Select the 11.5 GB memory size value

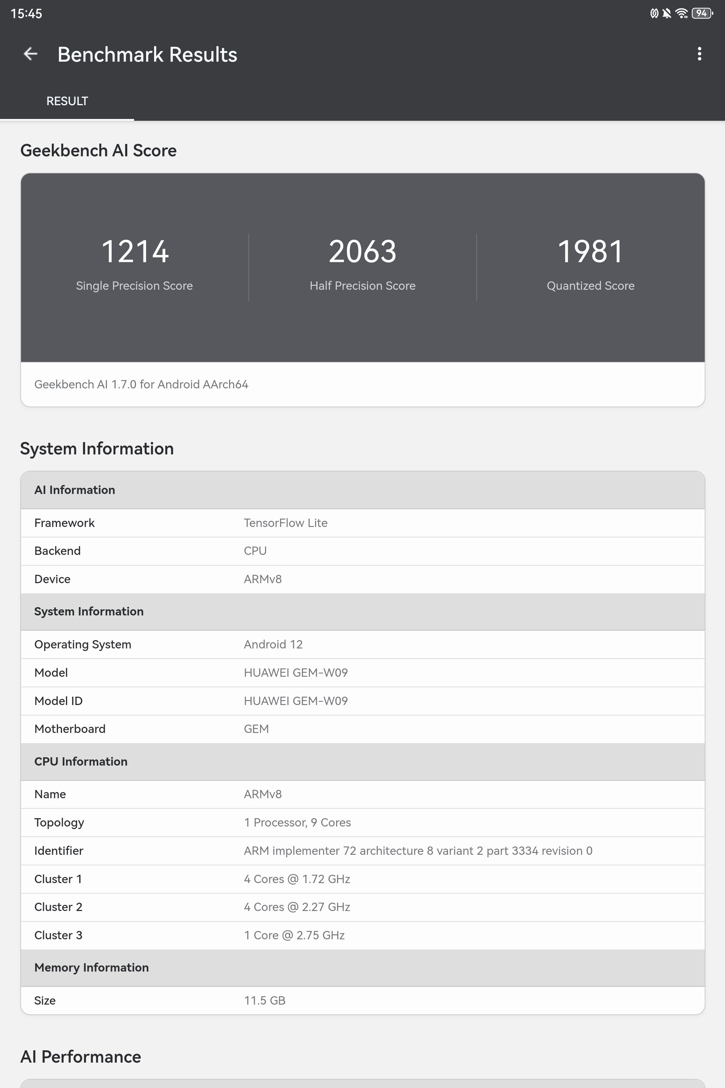(265, 1001)
